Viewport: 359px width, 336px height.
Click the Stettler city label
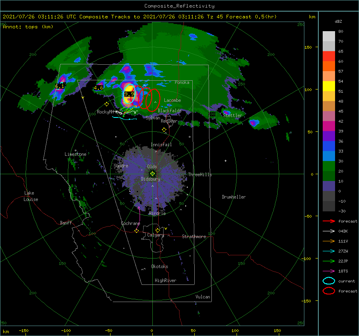[x=233, y=115]
